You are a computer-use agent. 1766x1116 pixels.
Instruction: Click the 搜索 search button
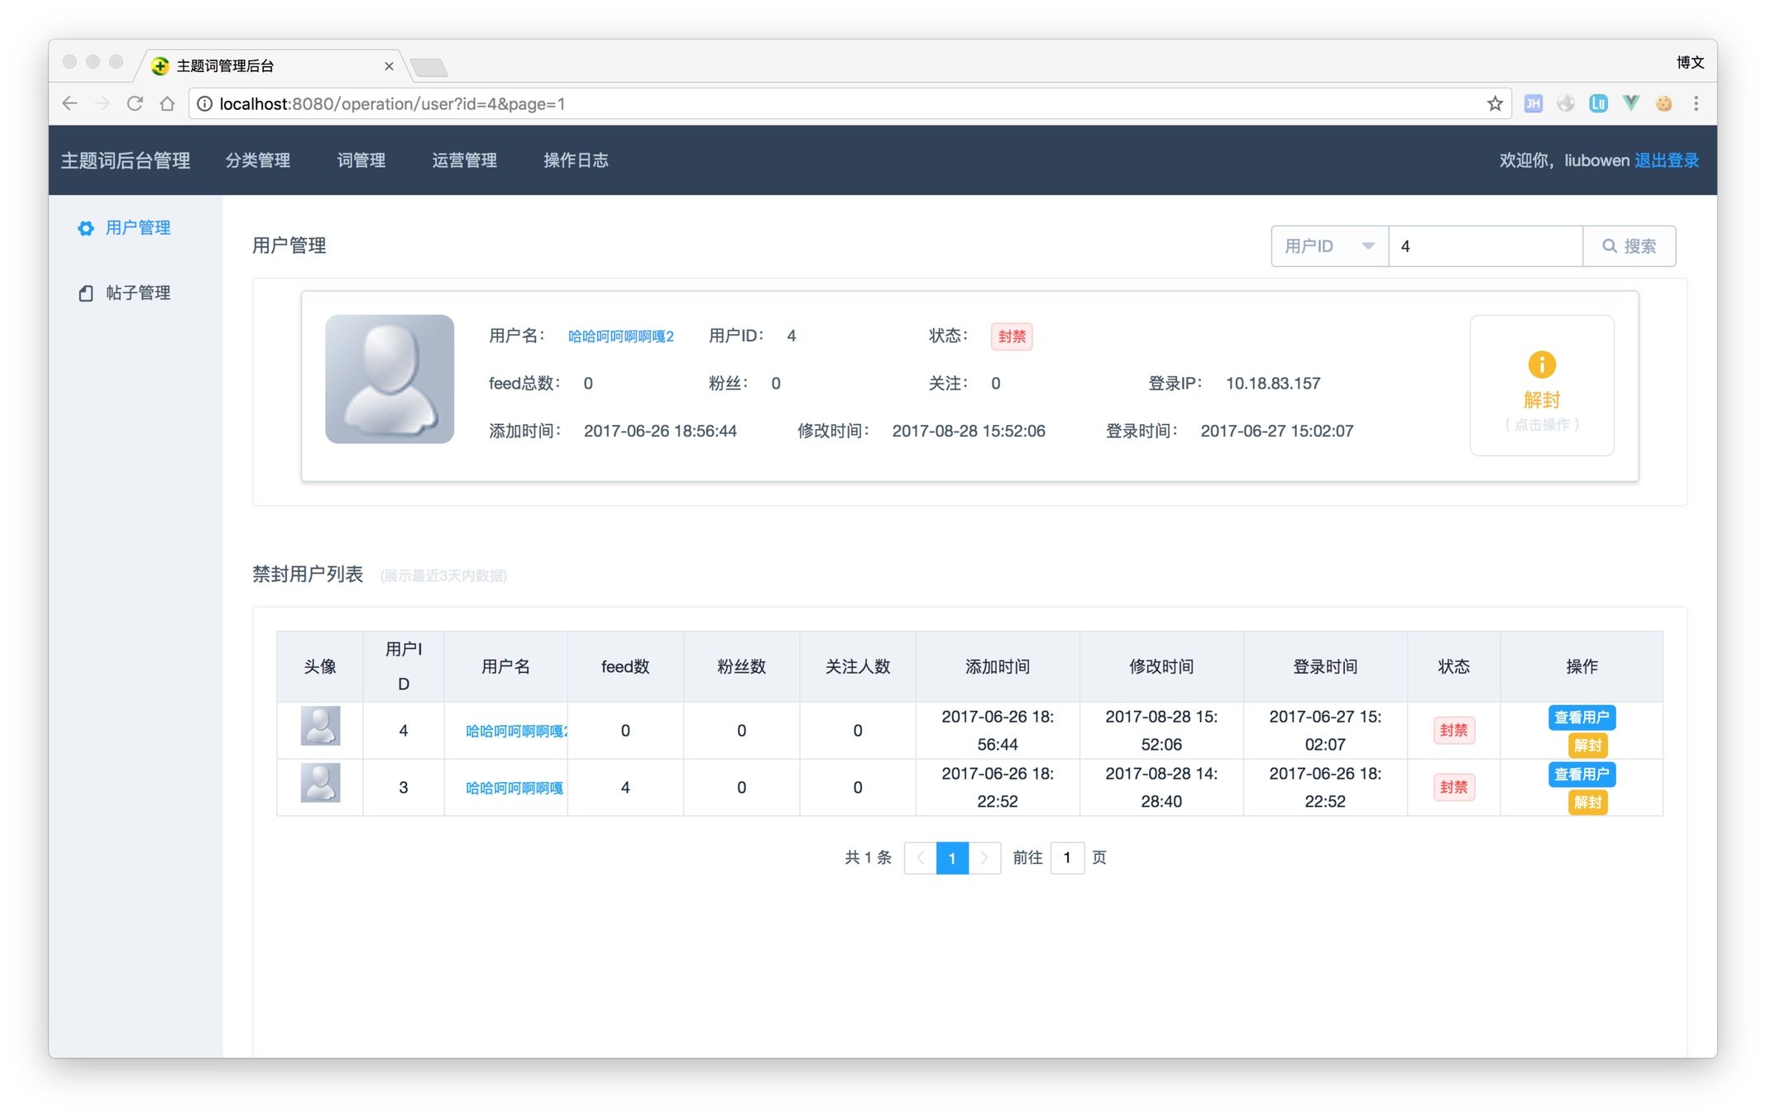1629,246
